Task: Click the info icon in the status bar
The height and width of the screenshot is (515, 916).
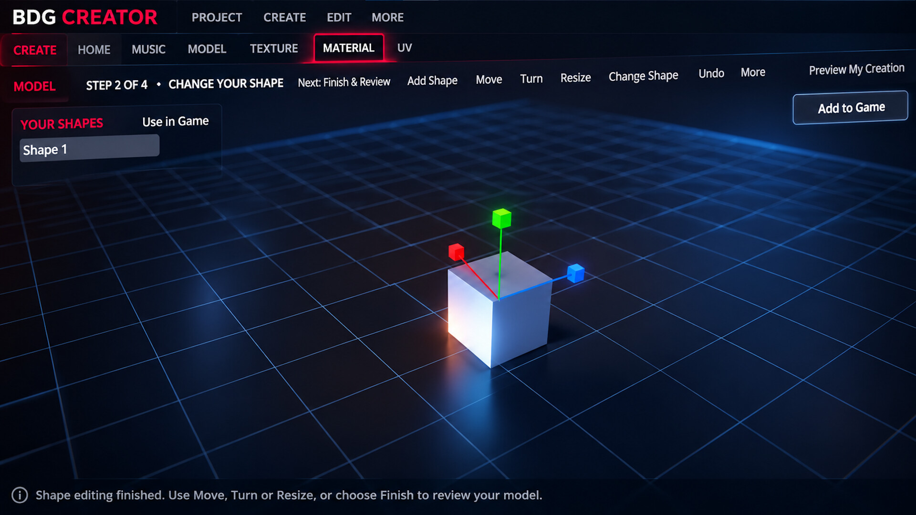Action: pos(20,495)
